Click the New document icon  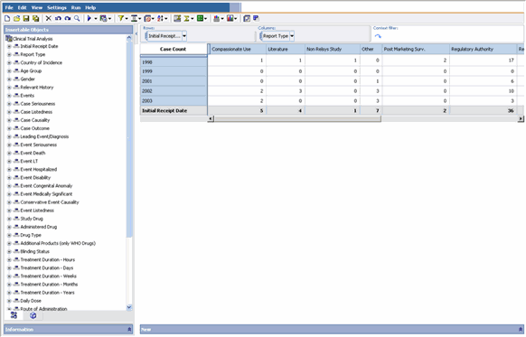(x=7, y=18)
